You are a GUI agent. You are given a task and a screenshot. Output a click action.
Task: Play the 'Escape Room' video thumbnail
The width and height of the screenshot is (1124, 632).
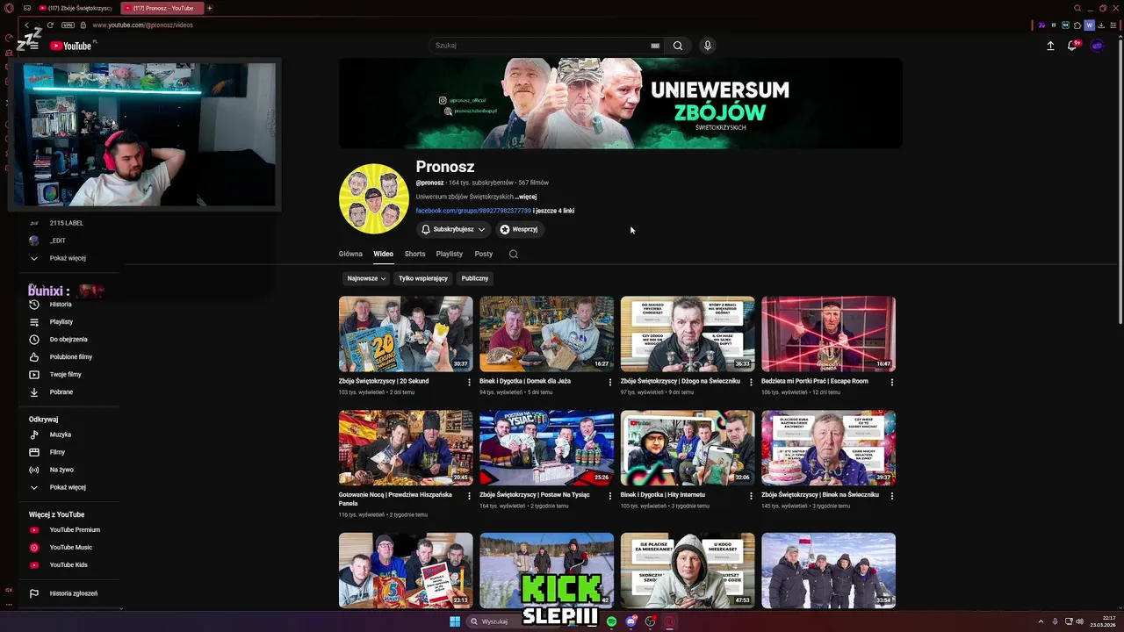828,334
